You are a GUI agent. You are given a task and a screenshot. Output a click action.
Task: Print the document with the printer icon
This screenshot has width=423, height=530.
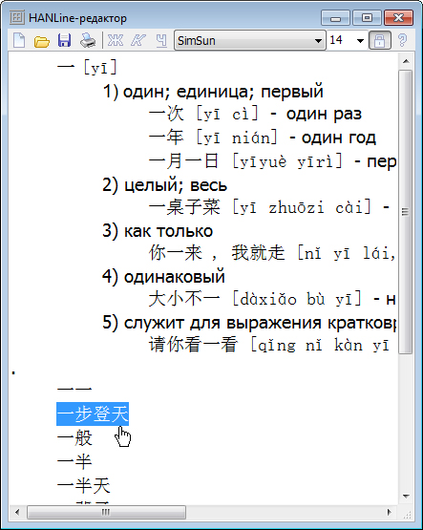pos(88,40)
